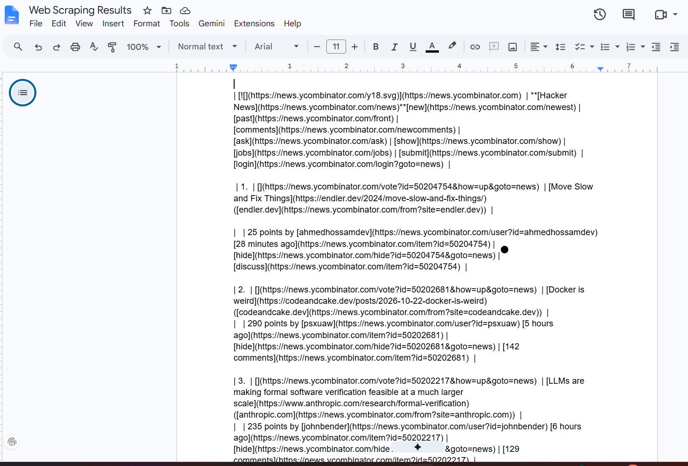Toggle the bulleted list
Viewport: 688px width, 466px height.
coord(605,47)
